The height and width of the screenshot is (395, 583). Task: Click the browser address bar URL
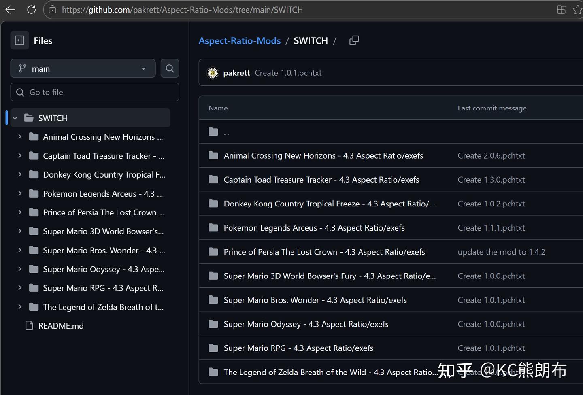click(x=182, y=10)
